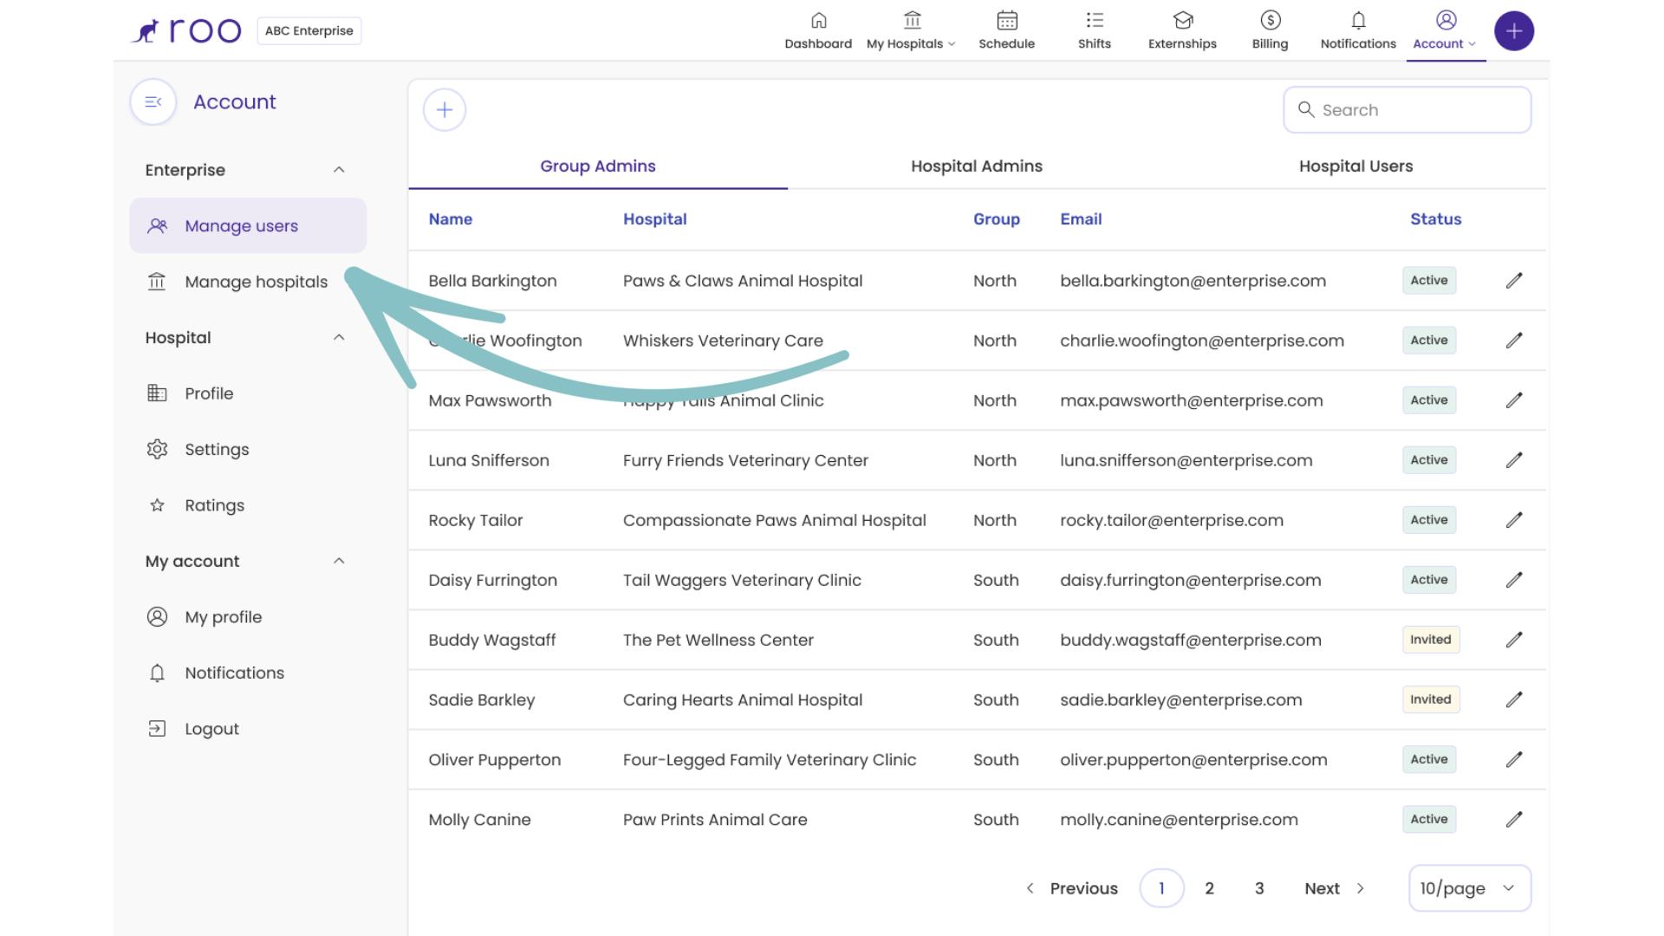Click the purple plus button top right
Image resolution: width=1664 pixels, height=936 pixels.
(1513, 31)
